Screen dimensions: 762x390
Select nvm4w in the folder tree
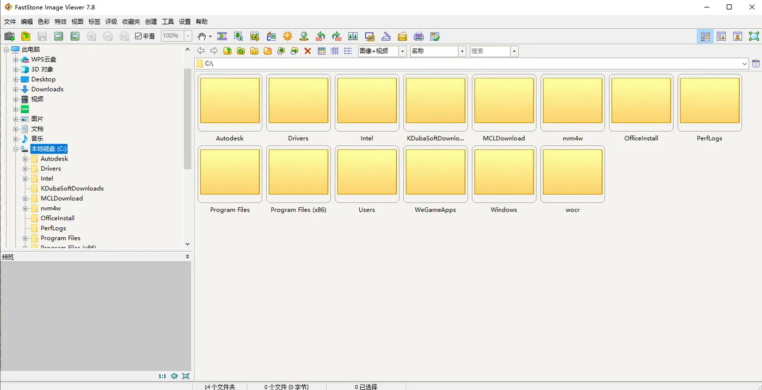click(51, 208)
